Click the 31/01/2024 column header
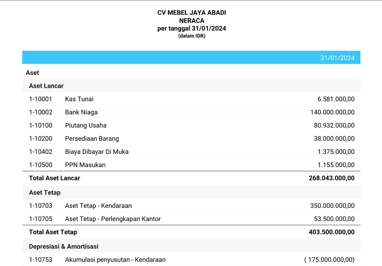Viewport: 382px width, 266px height. coord(337,58)
